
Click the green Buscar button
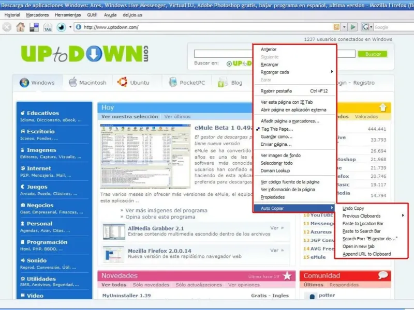tap(373, 54)
